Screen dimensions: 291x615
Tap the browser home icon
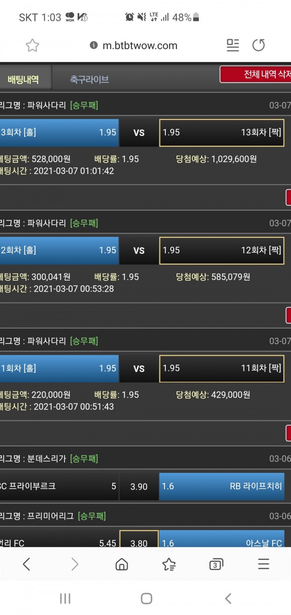(x=122, y=564)
